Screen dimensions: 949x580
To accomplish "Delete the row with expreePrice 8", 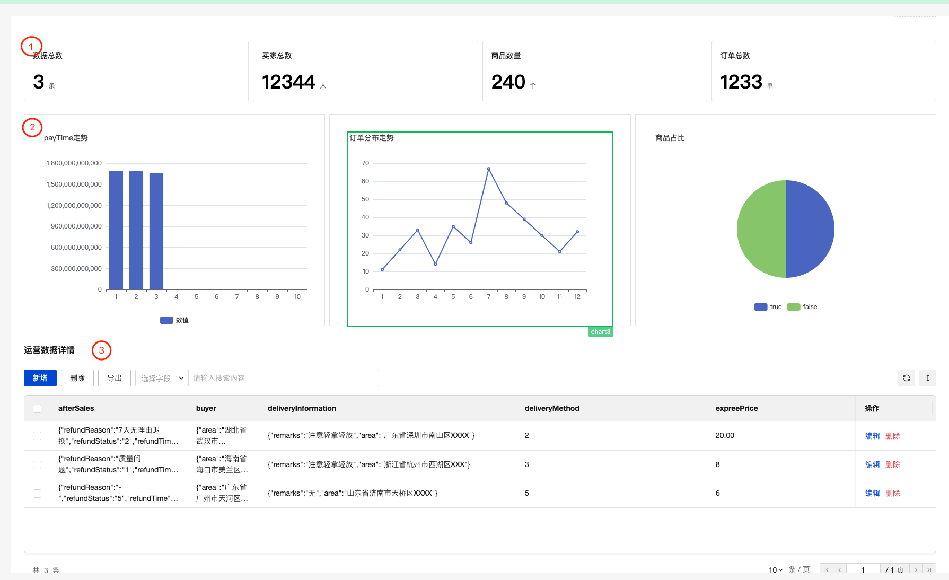I will coord(893,464).
